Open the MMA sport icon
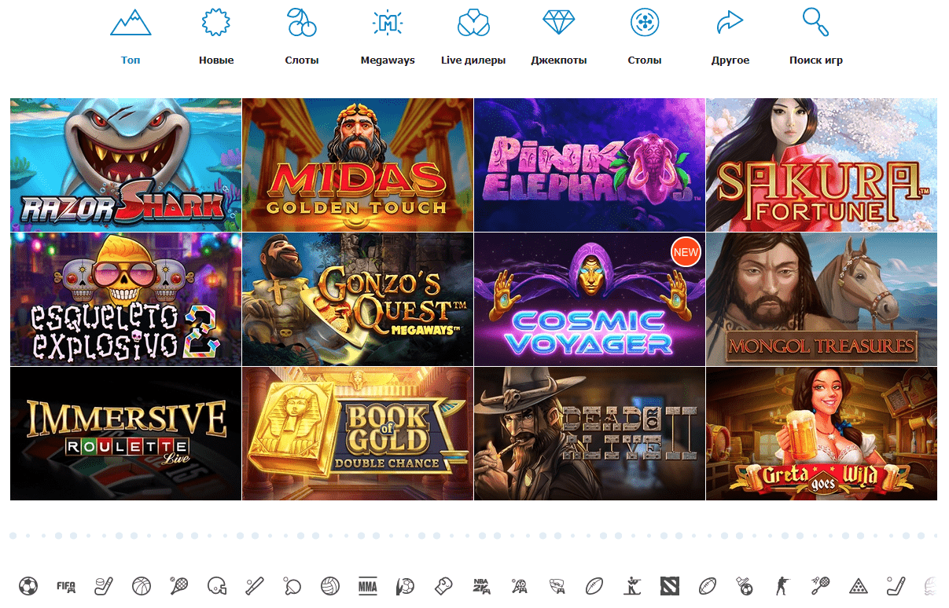This screenshot has width=949, height=608. pos(367,586)
